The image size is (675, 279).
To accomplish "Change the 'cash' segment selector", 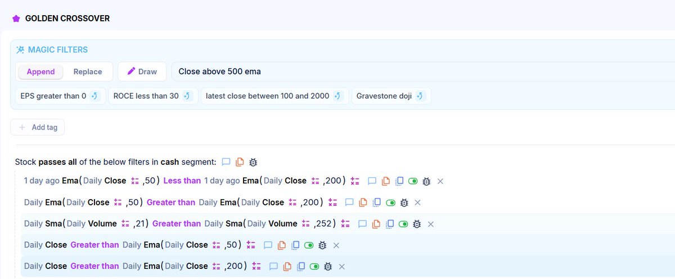I will click(x=170, y=162).
